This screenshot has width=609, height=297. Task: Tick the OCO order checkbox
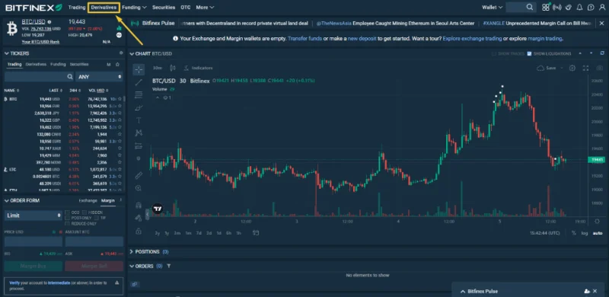(x=68, y=212)
